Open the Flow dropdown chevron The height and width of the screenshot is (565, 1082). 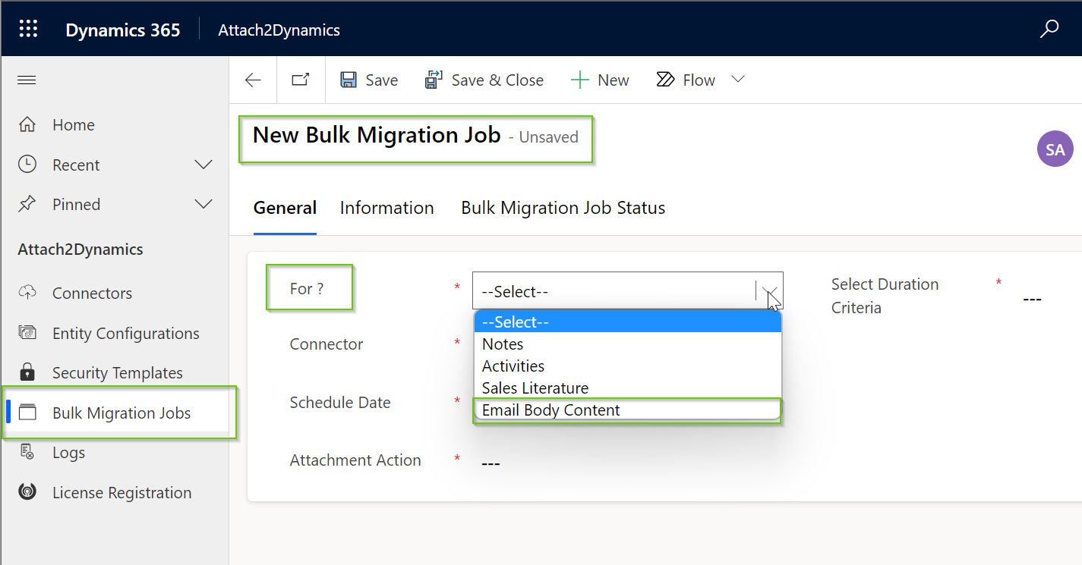point(737,79)
